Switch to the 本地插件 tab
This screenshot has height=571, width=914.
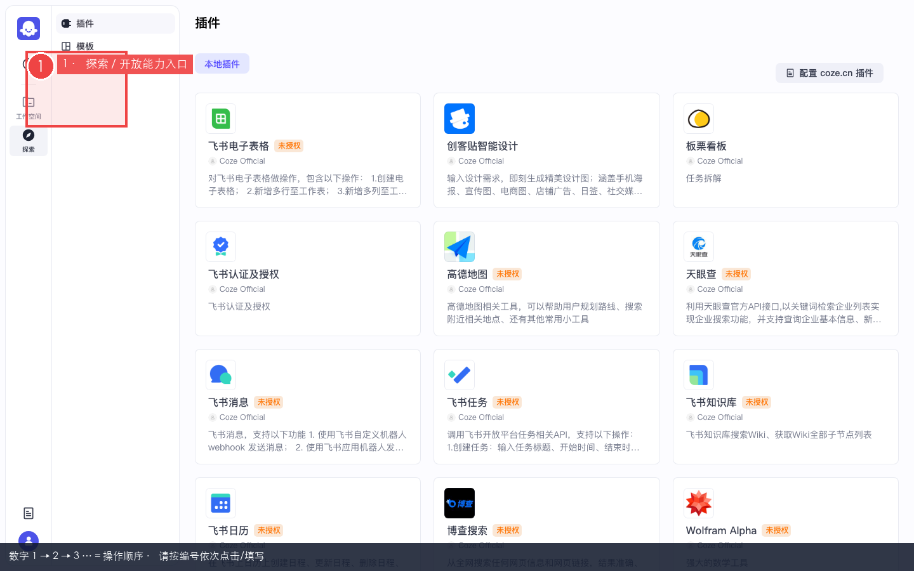tap(222, 64)
